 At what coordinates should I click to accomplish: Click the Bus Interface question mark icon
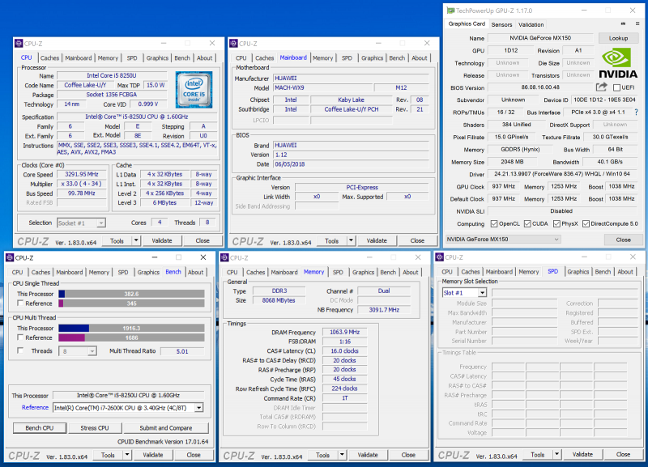(x=637, y=112)
